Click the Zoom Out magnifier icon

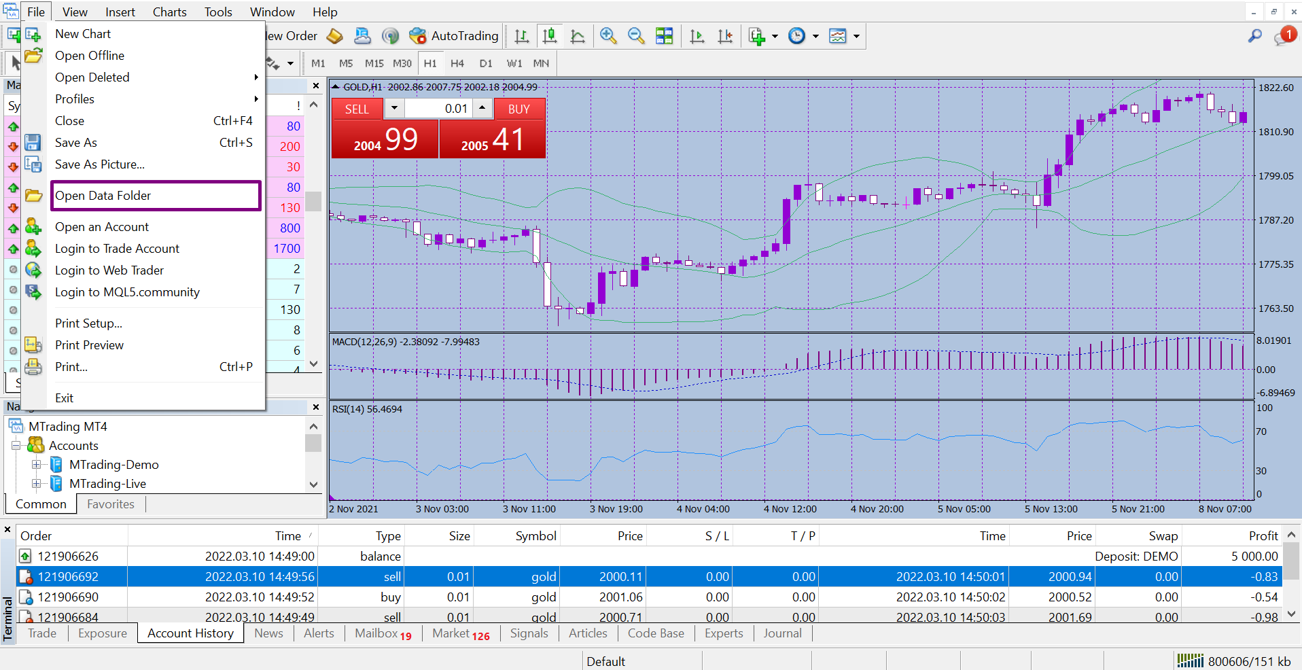[636, 36]
